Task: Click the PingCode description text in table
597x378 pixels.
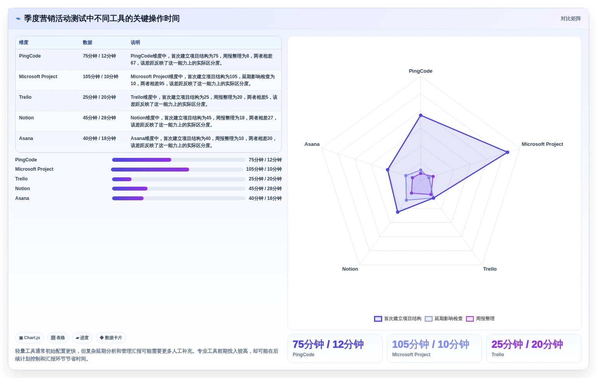Action: pos(202,59)
